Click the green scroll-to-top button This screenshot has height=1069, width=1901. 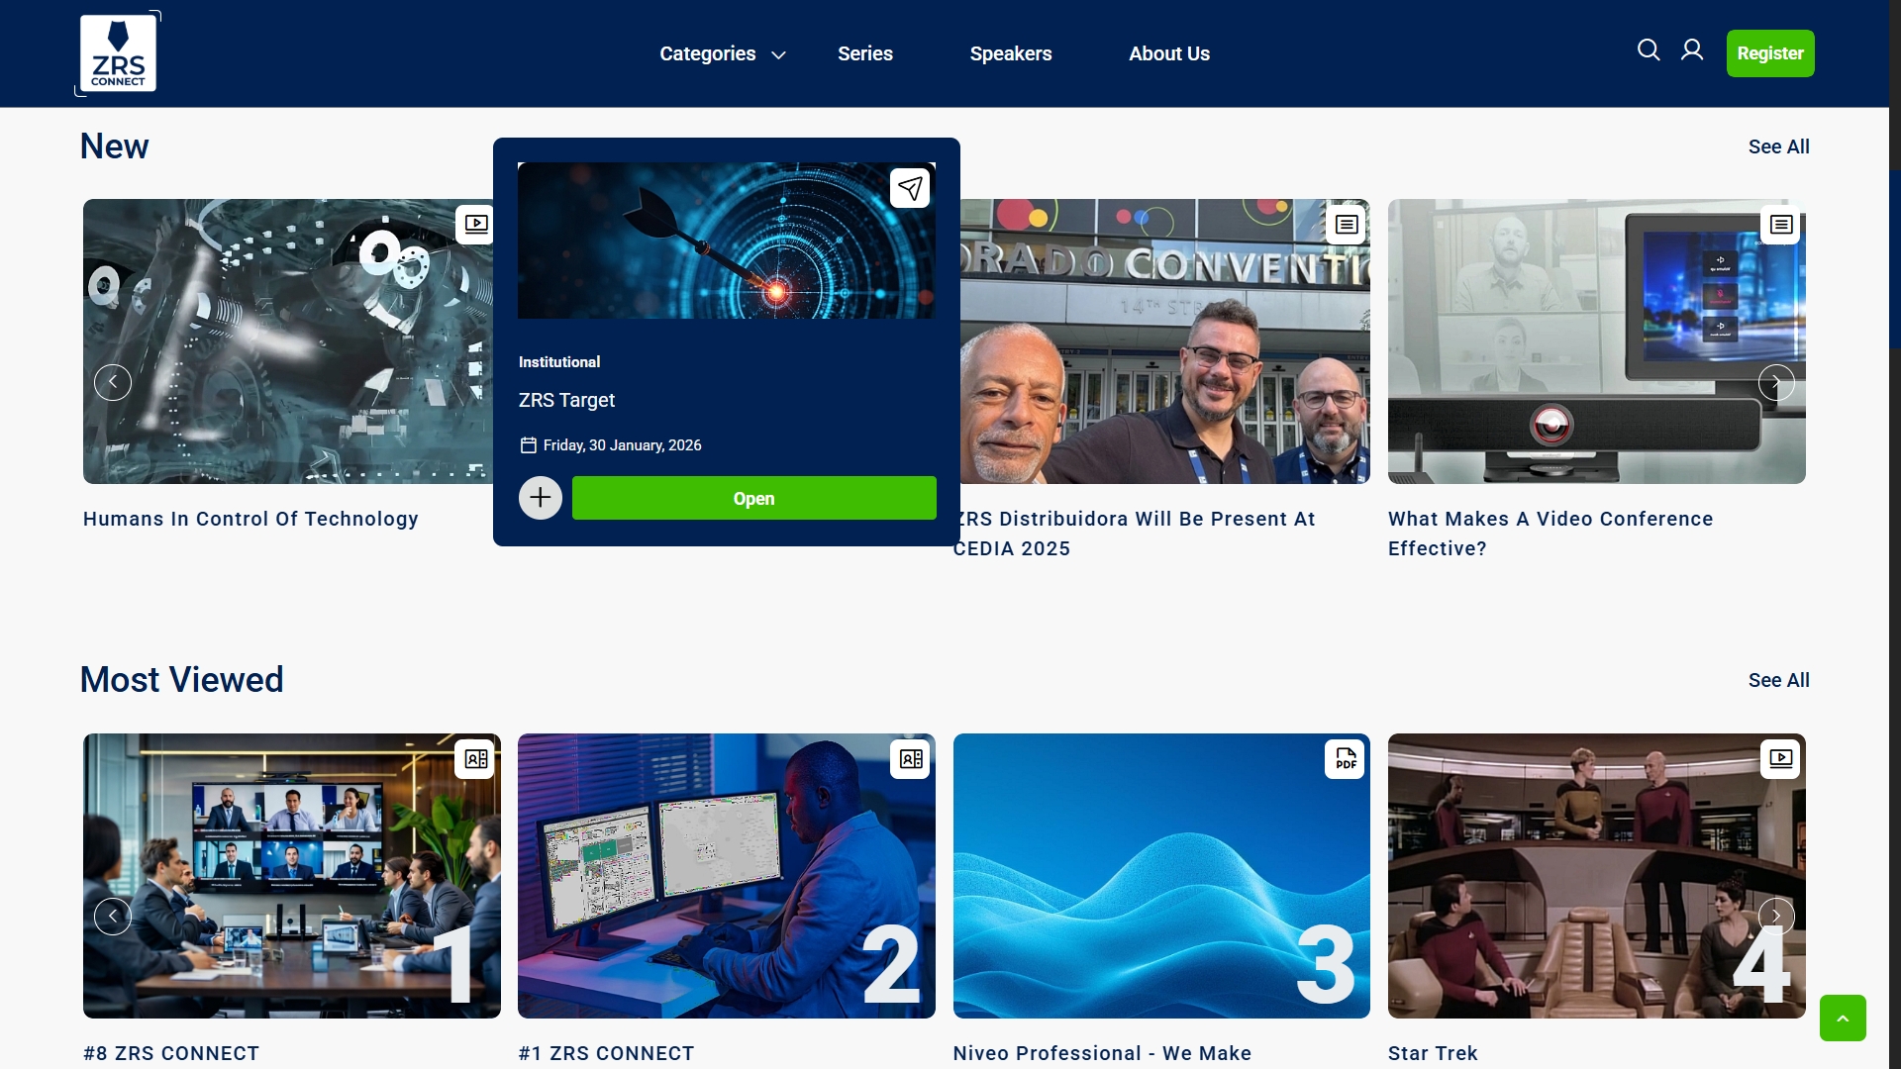tap(1843, 1019)
